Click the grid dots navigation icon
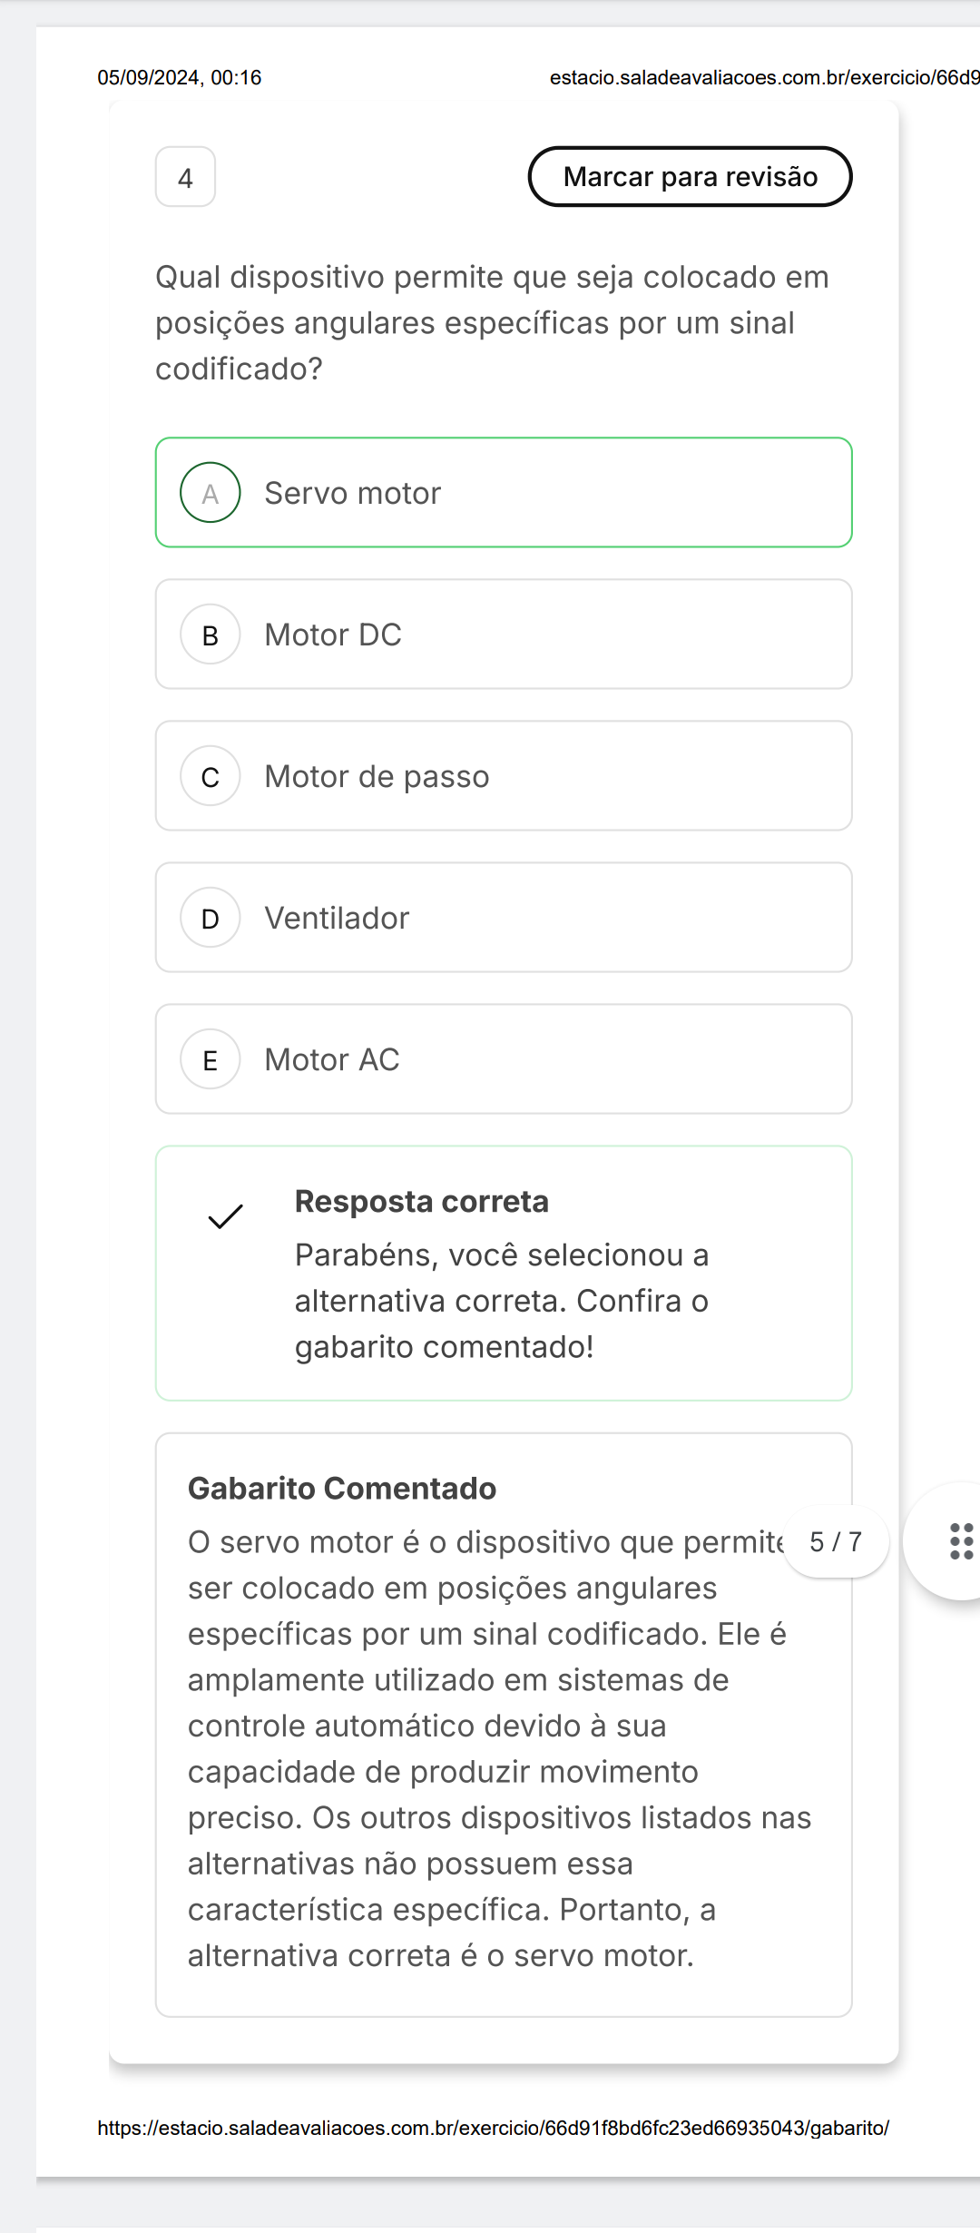Image resolution: width=980 pixels, height=2233 pixels. pyautogui.click(x=961, y=1541)
